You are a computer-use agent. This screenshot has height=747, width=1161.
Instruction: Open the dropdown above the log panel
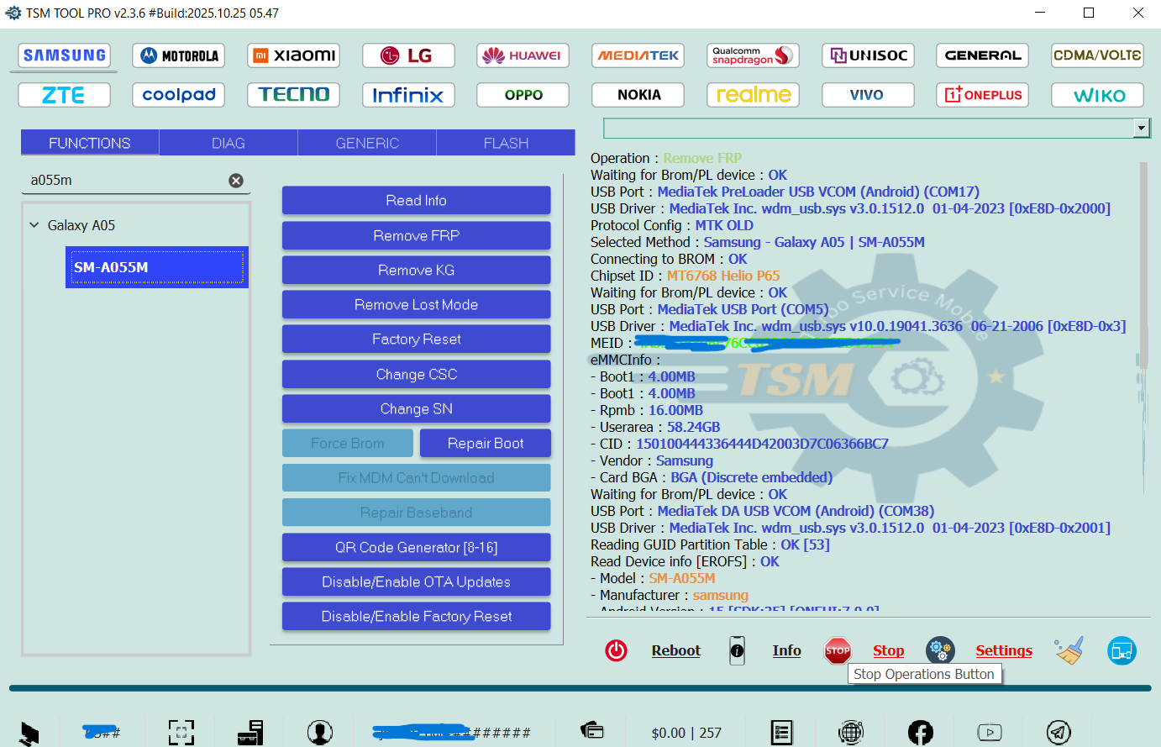1141,129
